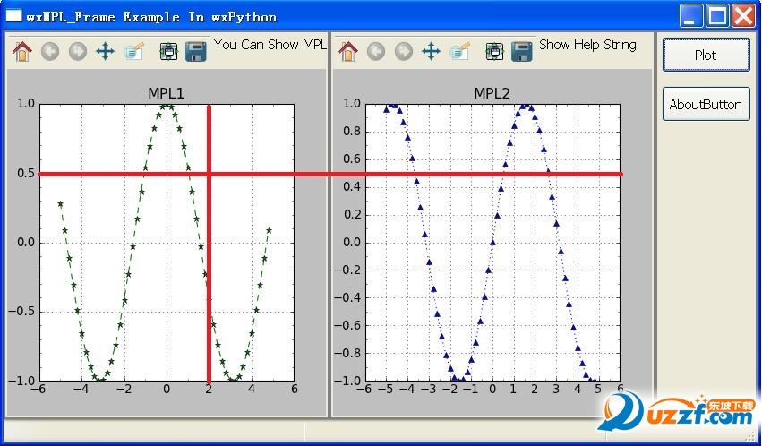Click the MPL2 plot title

[492, 93]
